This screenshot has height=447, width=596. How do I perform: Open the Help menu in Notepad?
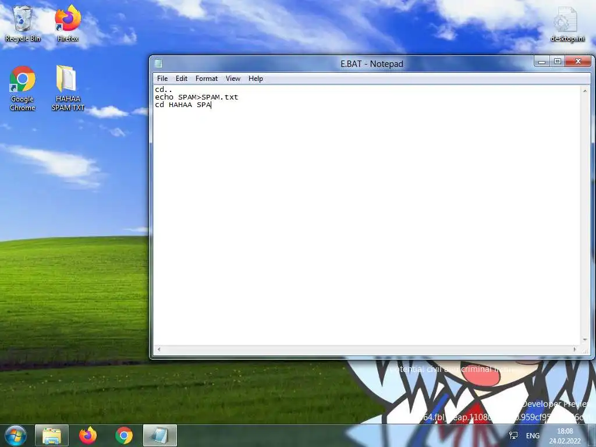click(256, 79)
